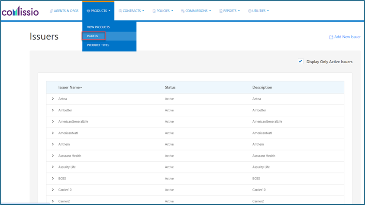Click the Status column header
Screen dimensions: 365x205
coord(170,87)
